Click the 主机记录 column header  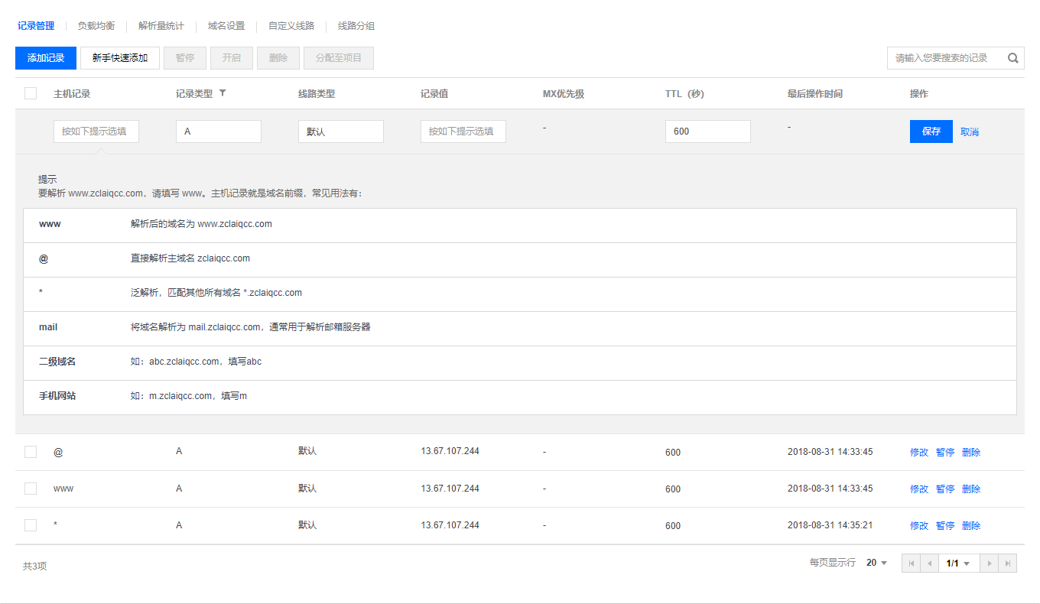(72, 94)
